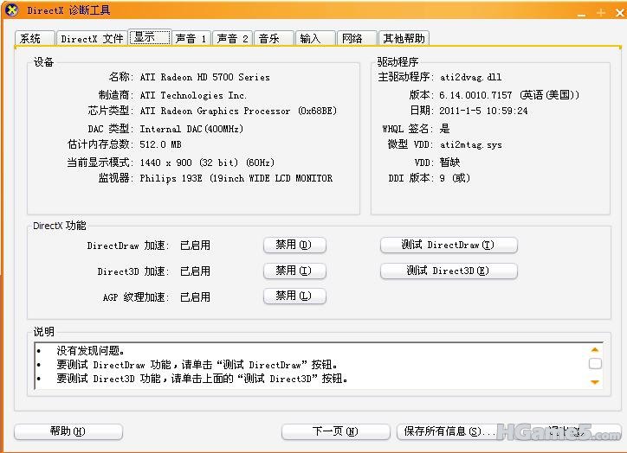Screen dimensions: 627x453
Task: Maximize the DirectX 诊断工具 window
Action: point(601,13)
